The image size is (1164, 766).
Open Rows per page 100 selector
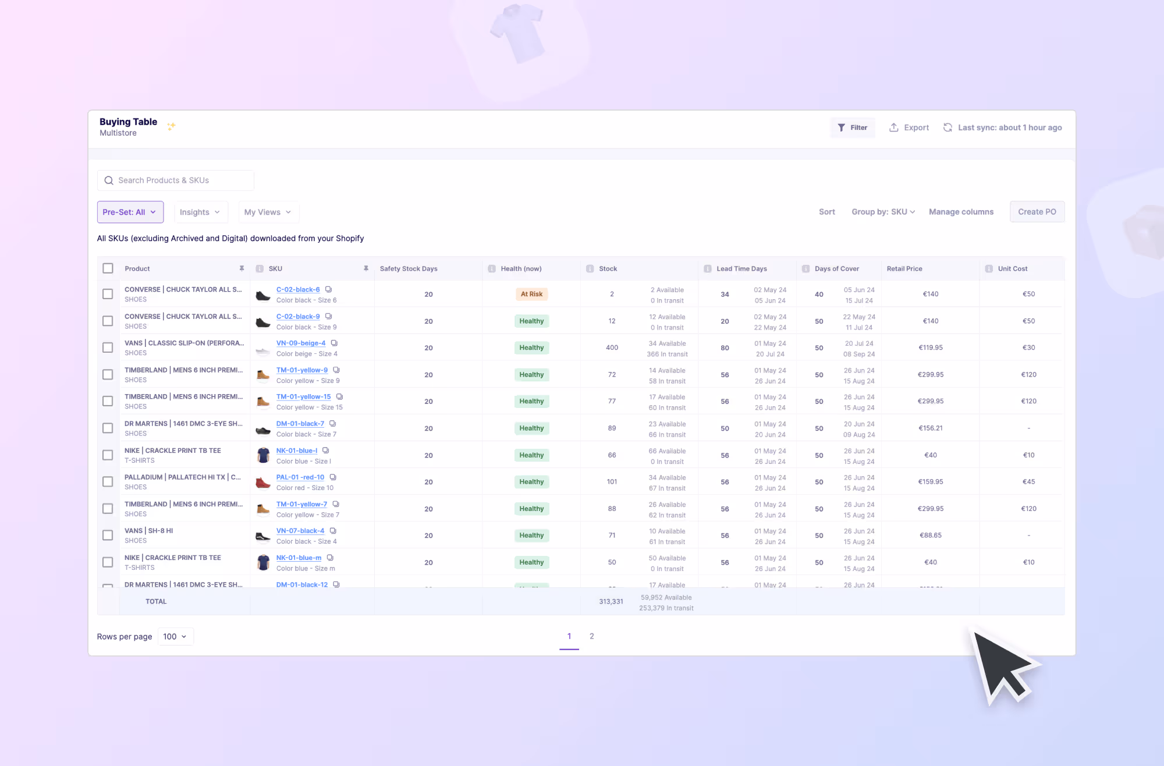pos(175,636)
